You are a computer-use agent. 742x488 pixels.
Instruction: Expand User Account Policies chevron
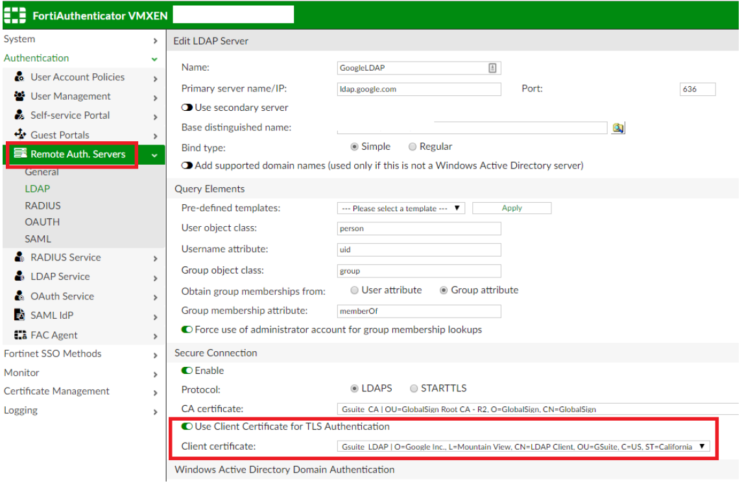click(155, 78)
